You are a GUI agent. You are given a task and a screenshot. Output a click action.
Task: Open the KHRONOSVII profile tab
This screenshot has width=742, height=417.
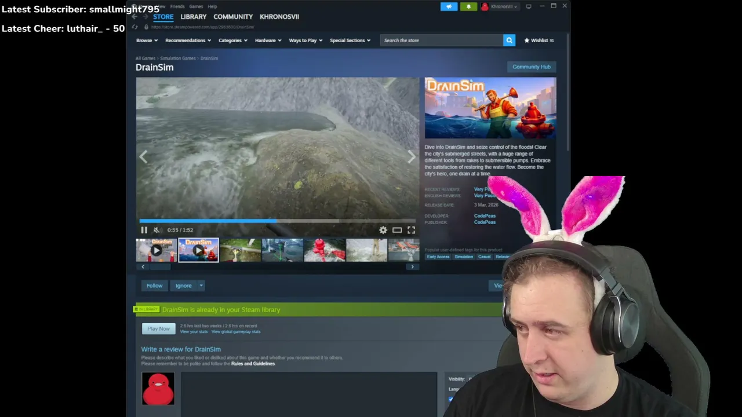click(x=279, y=17)
